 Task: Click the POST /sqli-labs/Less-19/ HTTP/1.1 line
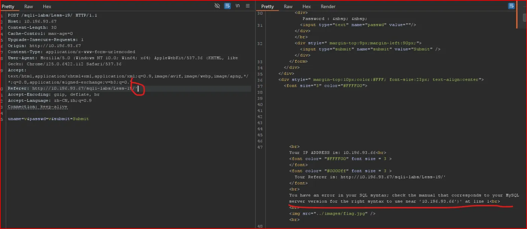[52, 15]
